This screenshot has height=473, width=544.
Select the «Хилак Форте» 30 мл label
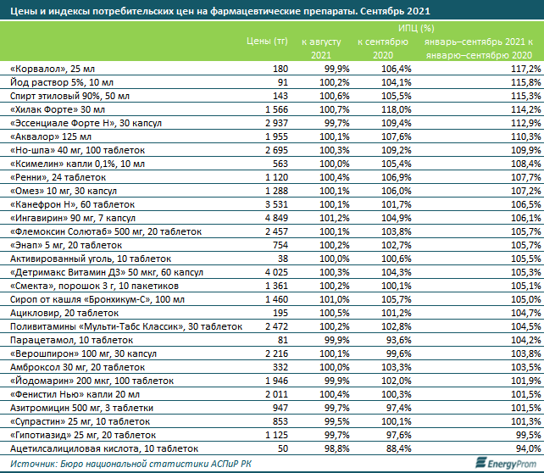(x=58, y=109)
